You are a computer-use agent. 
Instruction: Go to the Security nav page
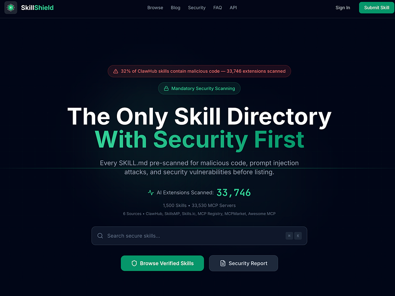[x=197, y=7]
